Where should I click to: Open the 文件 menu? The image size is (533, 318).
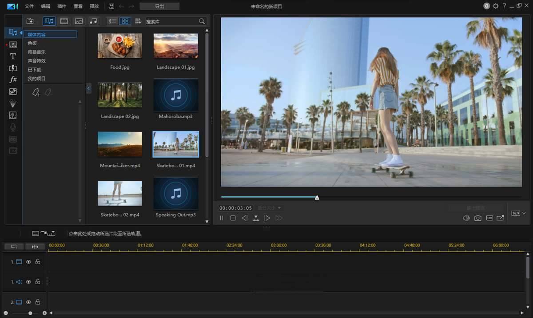pyautogui.click(x=29, y=6)
